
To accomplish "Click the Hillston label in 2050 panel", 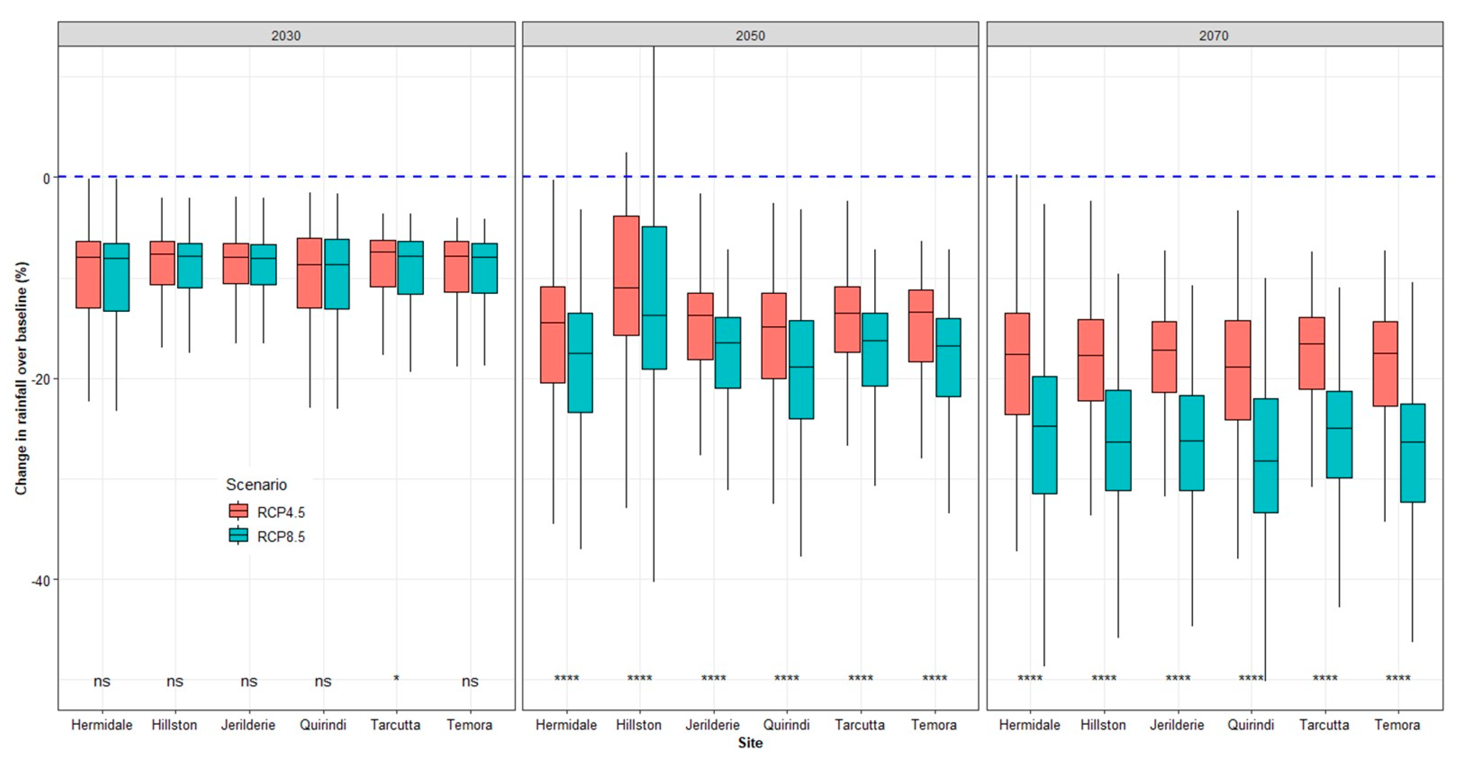I will 638,725.
